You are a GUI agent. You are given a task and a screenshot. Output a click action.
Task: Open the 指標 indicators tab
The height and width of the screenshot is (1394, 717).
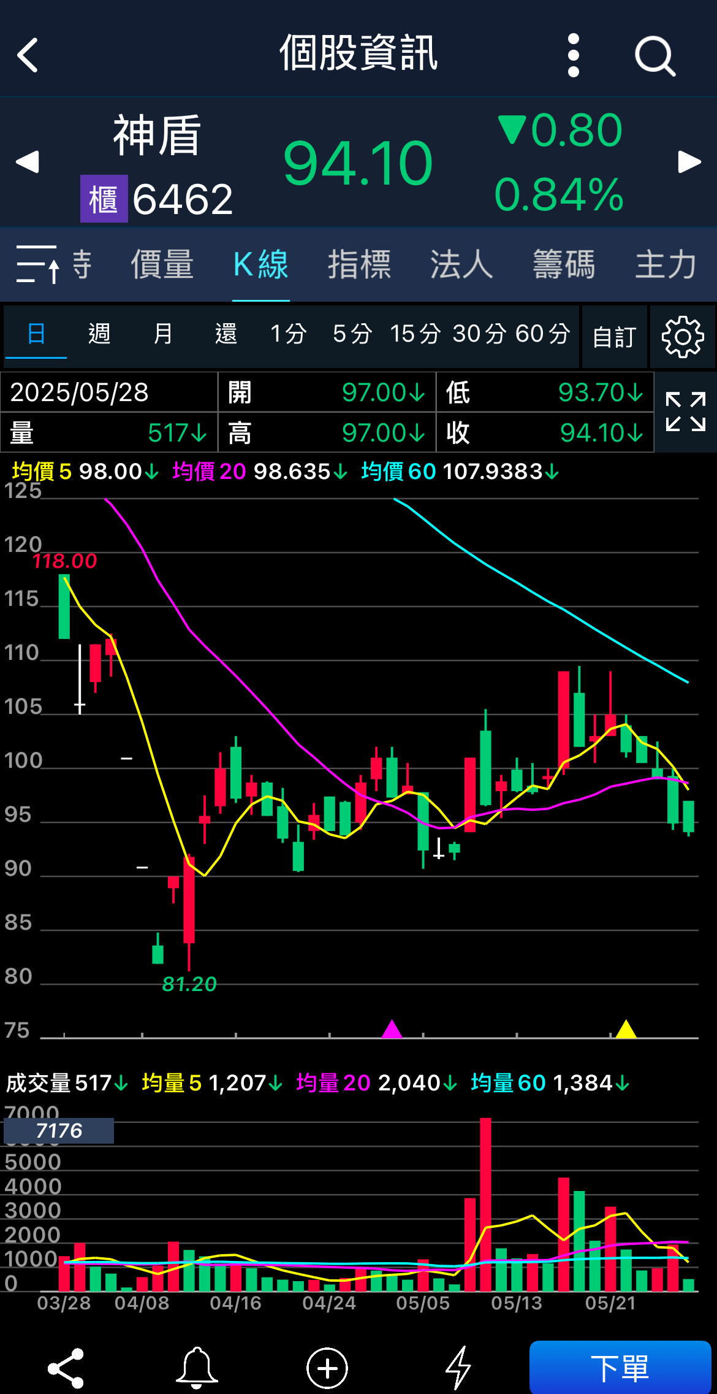pos(359,264)
